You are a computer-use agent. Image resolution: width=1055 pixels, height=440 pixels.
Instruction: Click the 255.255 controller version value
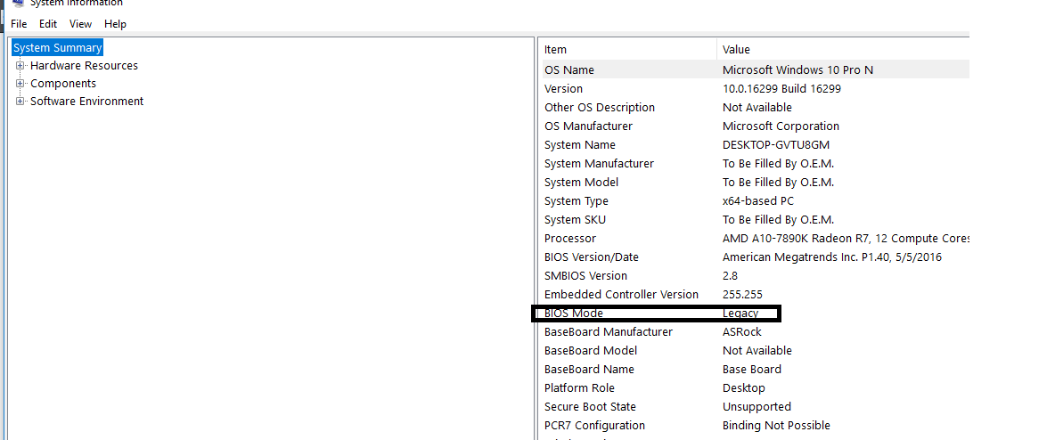click(x=742, y=295)
